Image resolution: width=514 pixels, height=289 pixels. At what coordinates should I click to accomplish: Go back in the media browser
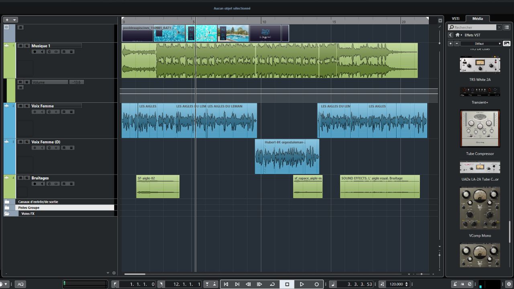(451, 35)
